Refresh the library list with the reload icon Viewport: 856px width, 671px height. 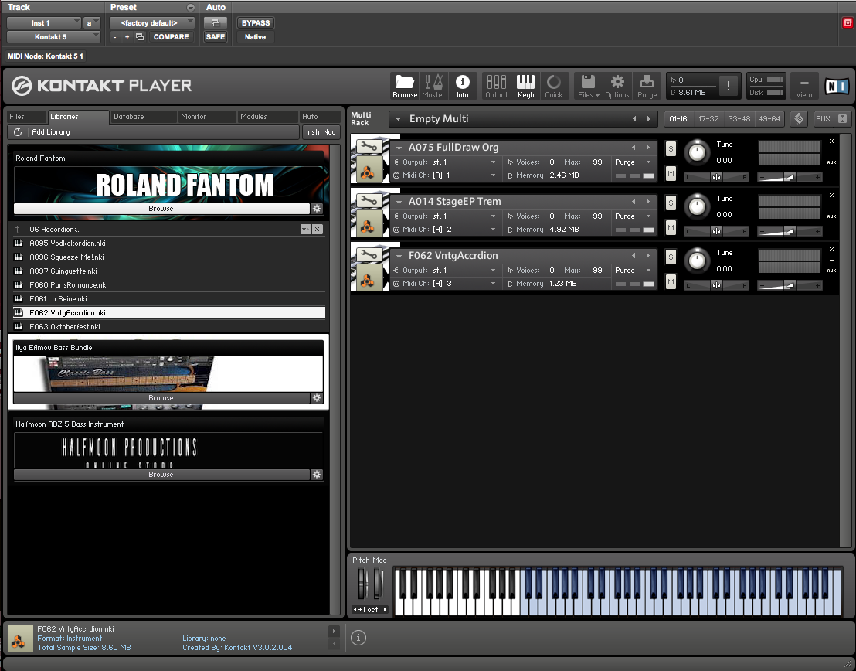coord(18,132)
